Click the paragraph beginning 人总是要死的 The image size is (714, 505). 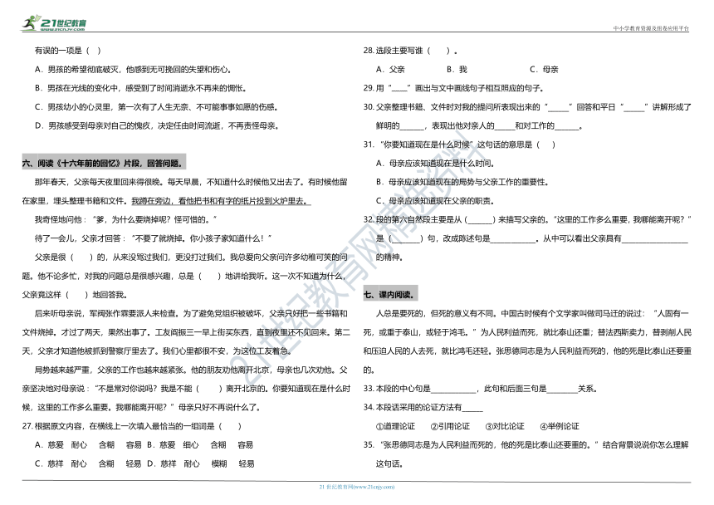pyautogui.click(x=527, y=341)
